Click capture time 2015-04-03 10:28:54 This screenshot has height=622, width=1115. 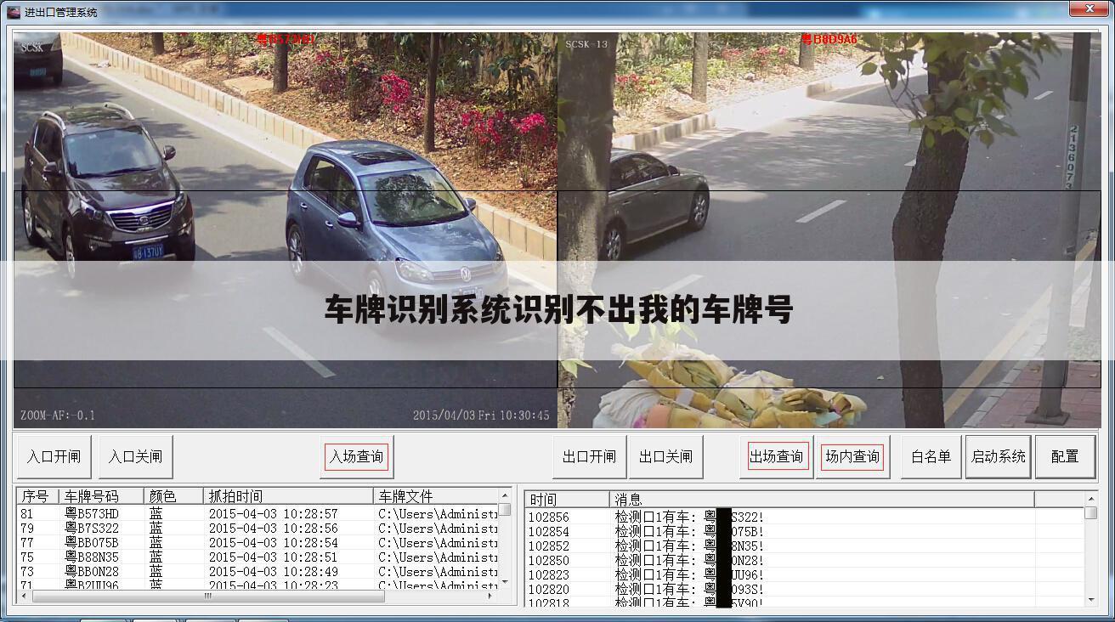(274, 543)
